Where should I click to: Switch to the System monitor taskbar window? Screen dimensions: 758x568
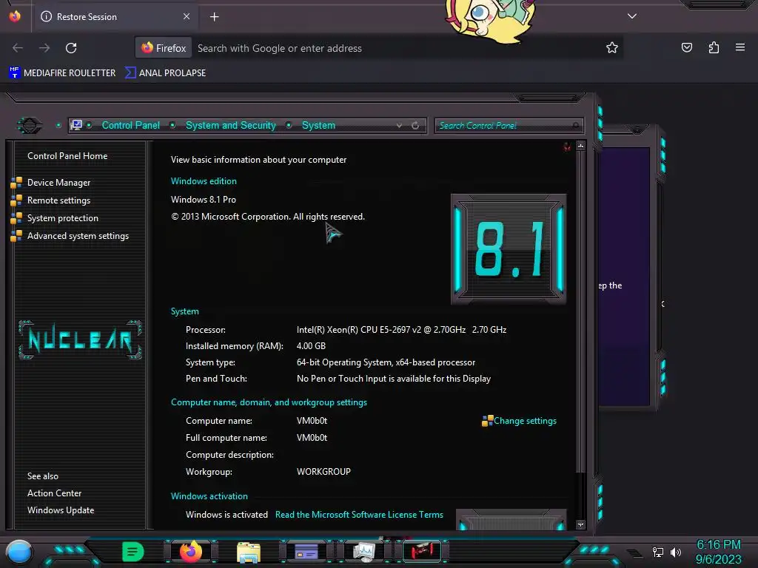(364, 552)
